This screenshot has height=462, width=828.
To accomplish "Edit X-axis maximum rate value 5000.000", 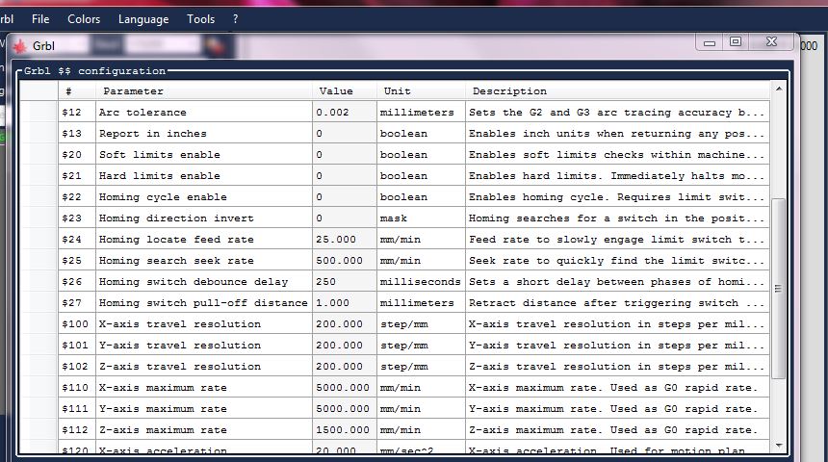I will pos(345,387).
